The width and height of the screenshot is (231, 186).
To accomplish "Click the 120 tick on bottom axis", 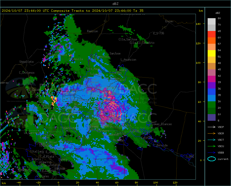I will (175, 182).
